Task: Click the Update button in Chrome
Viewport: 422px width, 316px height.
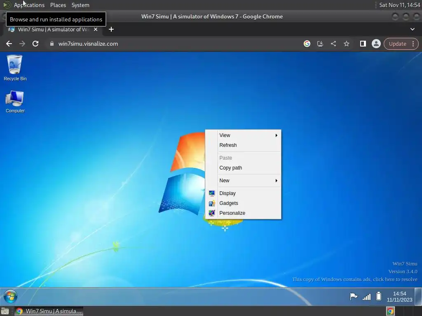Action: click(x=398, y=44)
